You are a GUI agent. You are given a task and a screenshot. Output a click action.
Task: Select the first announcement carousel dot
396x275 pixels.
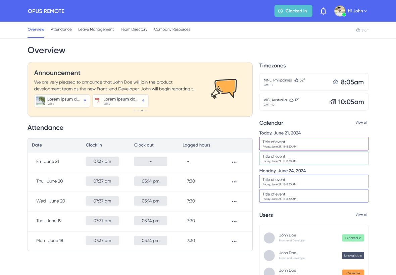coord(134,110)
